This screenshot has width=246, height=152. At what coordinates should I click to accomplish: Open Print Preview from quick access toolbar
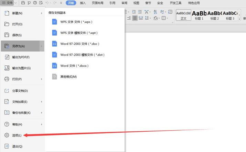coord(41,3)
